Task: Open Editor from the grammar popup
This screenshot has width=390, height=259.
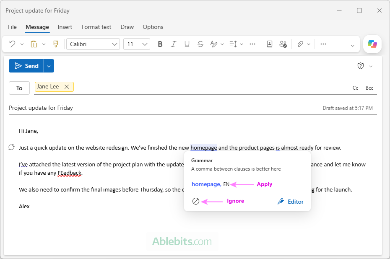Action: point(291,202)
